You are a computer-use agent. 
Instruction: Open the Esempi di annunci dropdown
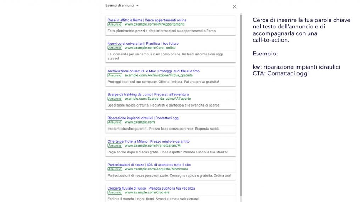122,5
